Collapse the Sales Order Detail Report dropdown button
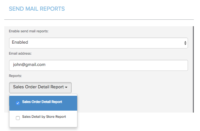Image resolution: width=200 pixels, height=131 pixels. pos(40,87)
